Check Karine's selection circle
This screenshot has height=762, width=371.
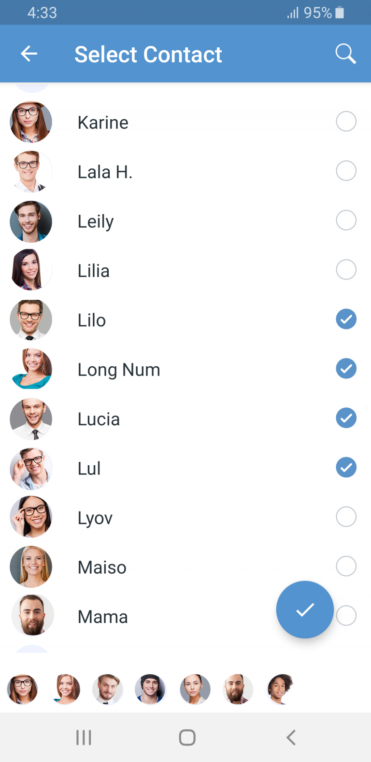coord(346,121)
